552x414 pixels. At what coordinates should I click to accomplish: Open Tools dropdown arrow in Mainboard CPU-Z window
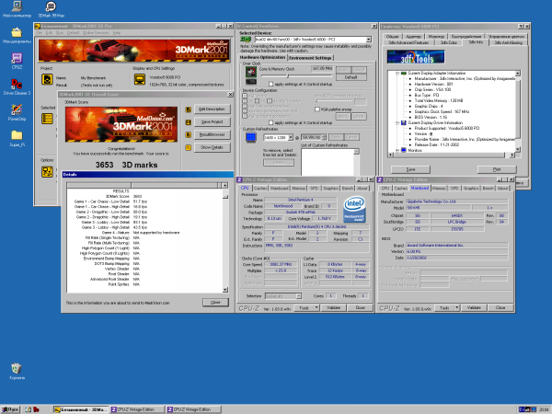[457, 307]
